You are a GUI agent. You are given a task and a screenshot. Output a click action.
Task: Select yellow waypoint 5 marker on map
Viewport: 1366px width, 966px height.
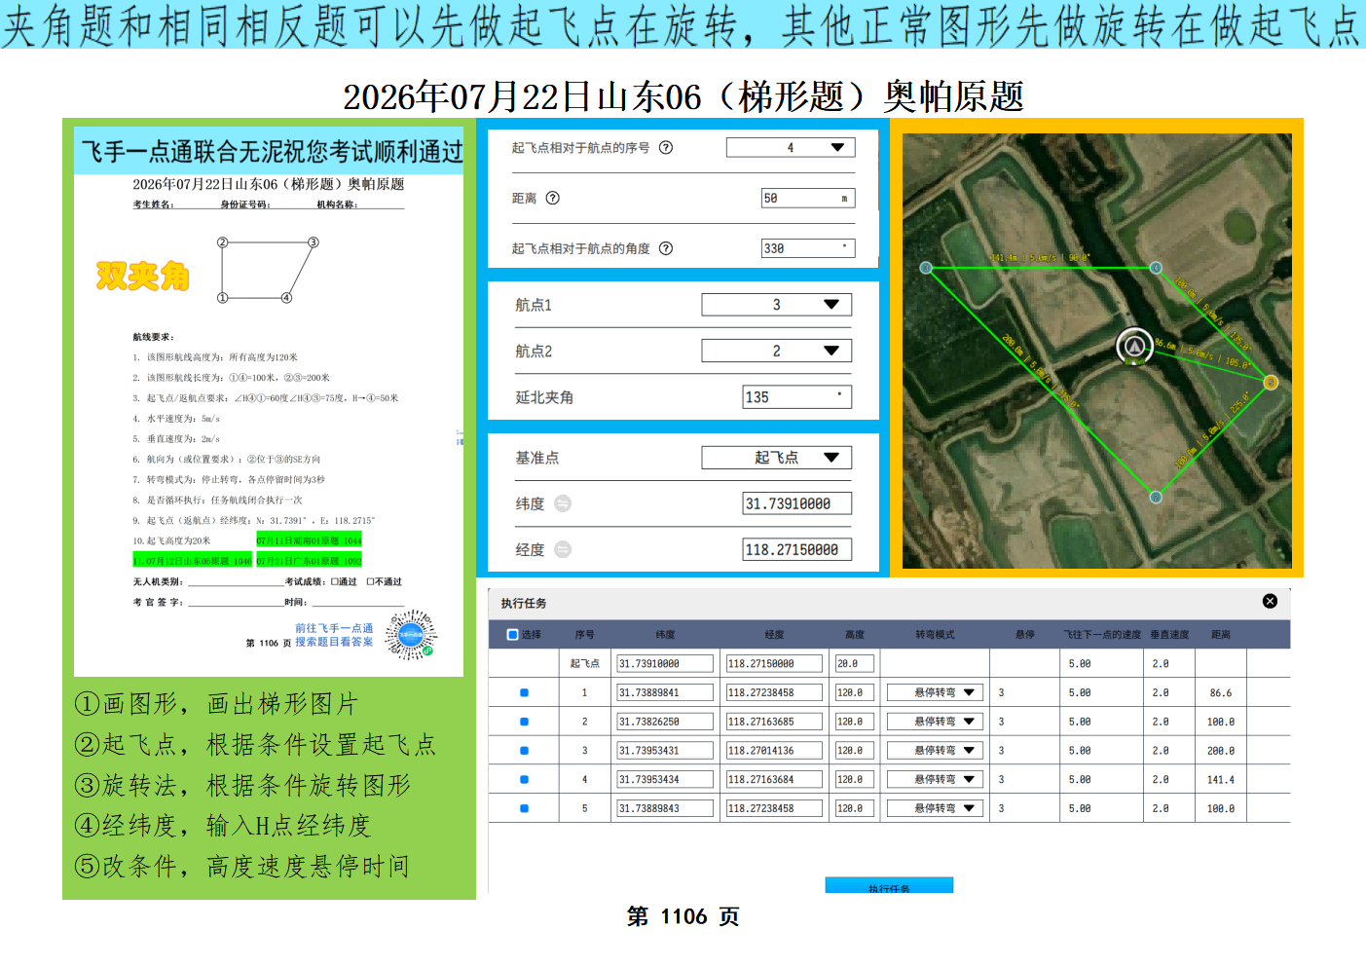[x=1271, y=383]
